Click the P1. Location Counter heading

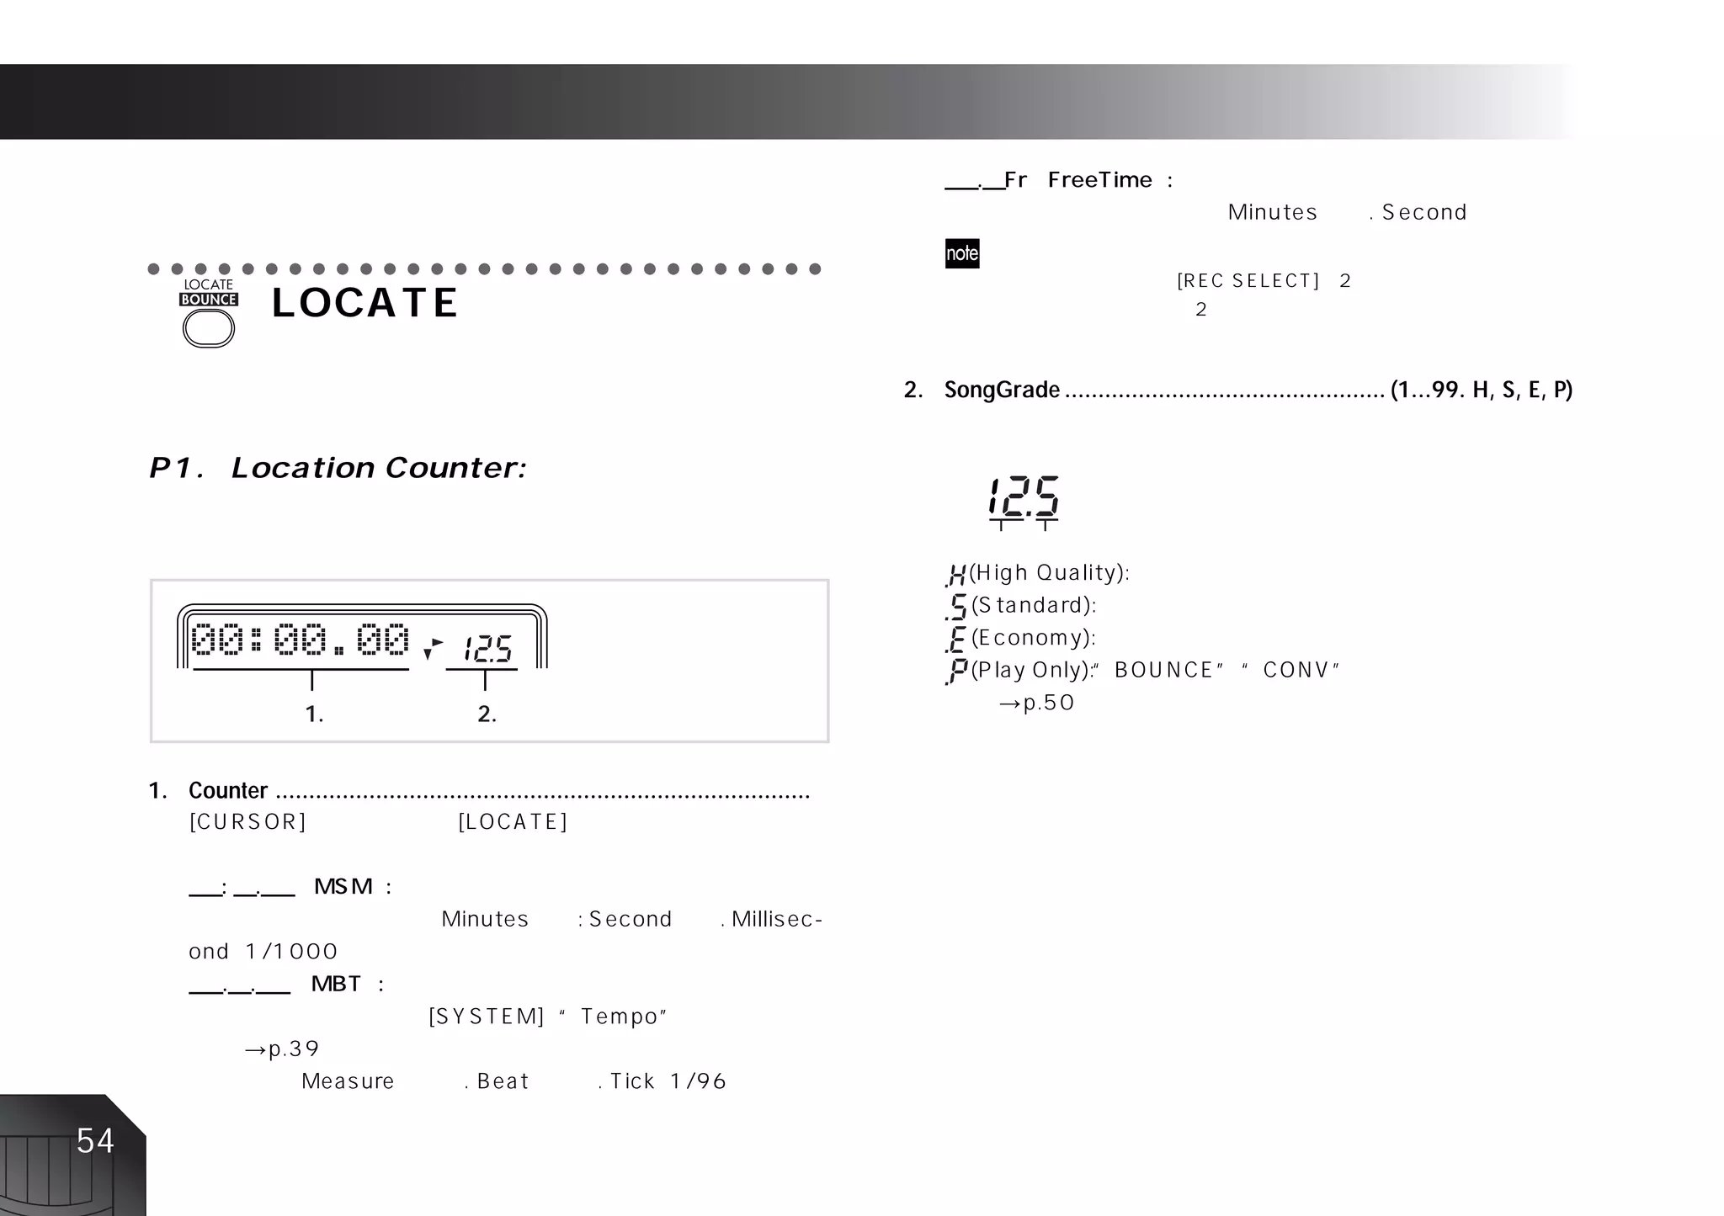[338, 468]
